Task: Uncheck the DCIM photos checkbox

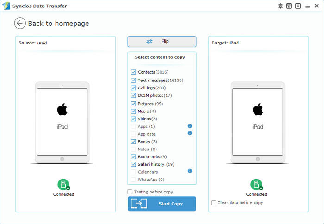Action: 133,95
